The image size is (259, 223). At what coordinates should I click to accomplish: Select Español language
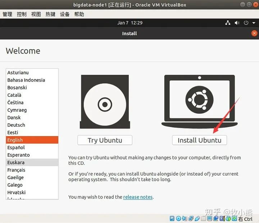point(32,147)
